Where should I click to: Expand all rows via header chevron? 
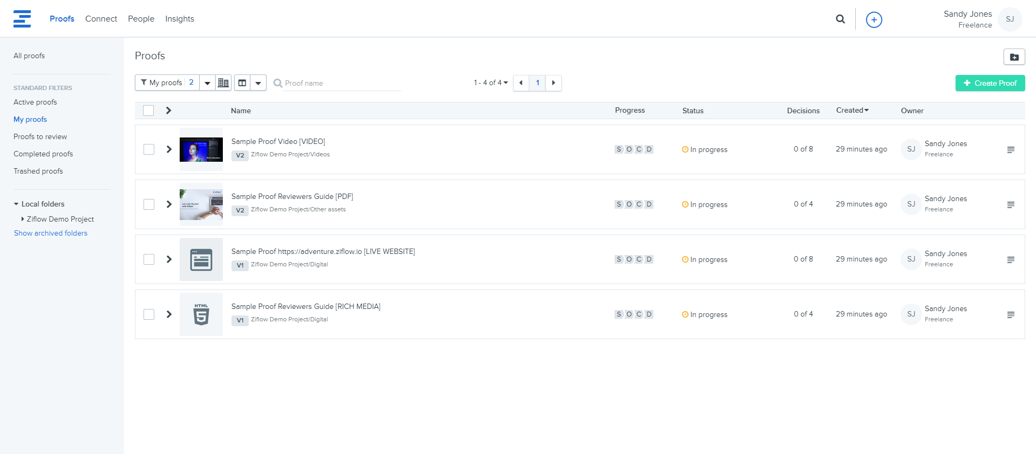[168, 111]
